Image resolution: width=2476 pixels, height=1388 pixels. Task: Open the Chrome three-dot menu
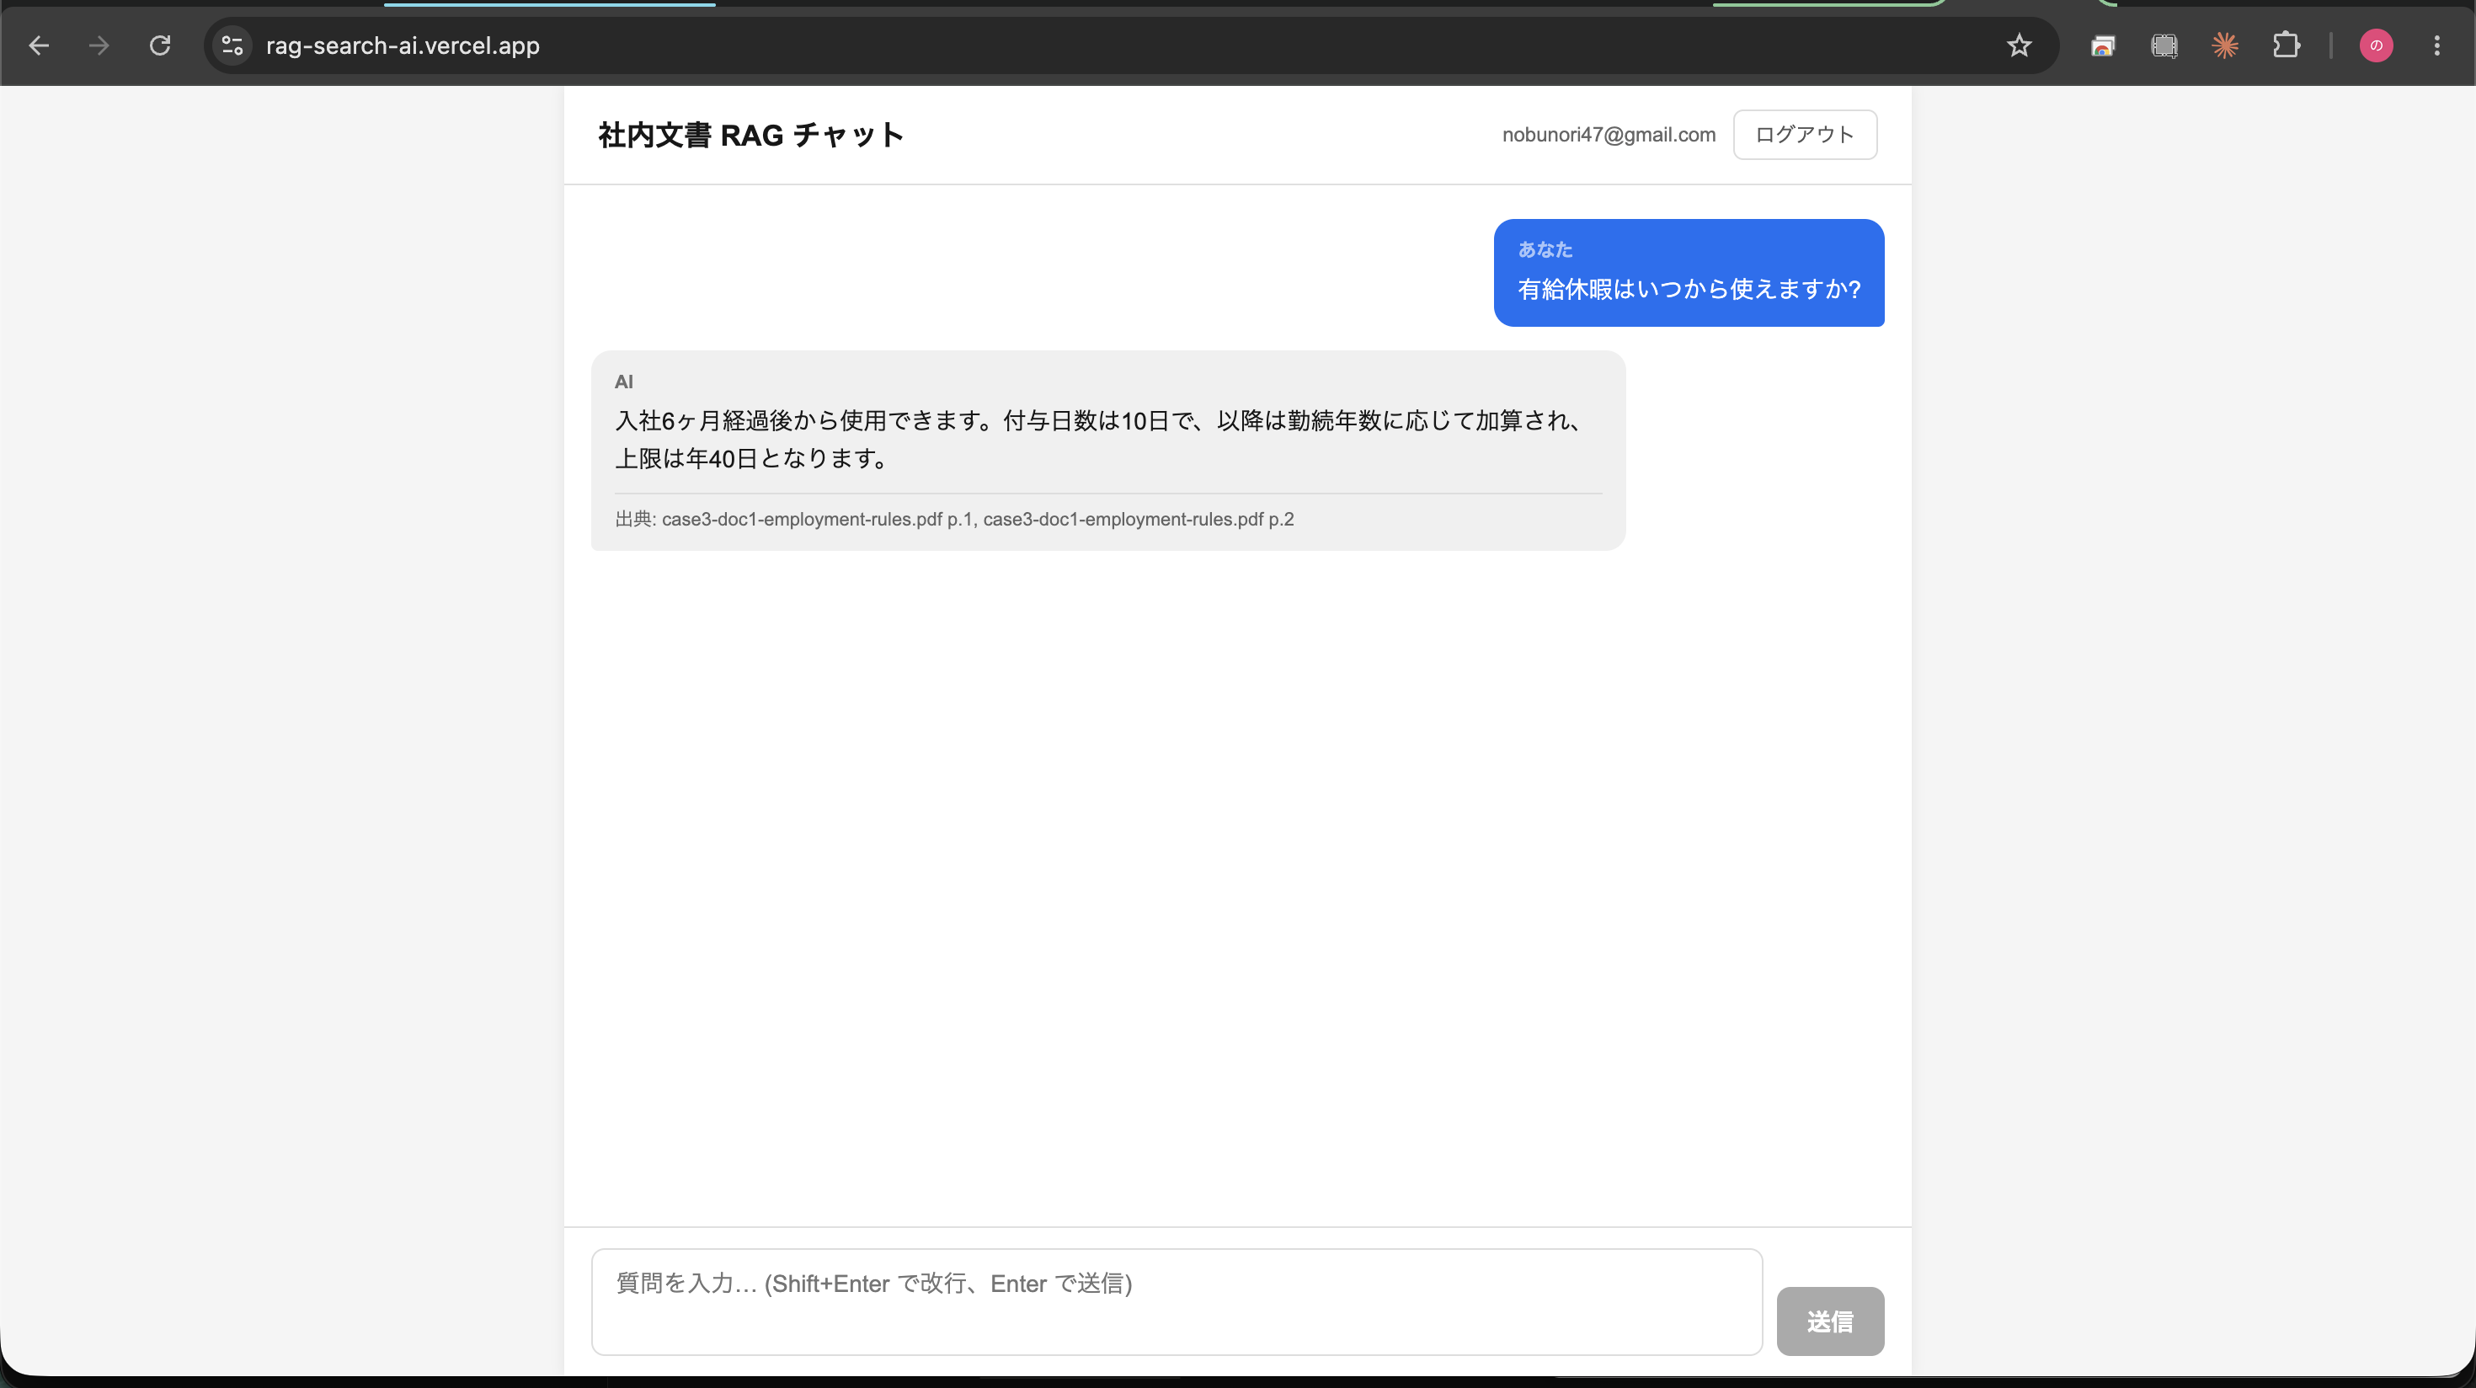(2436, 45)
